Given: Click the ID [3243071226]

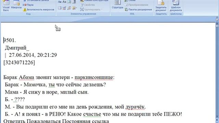Looking at the screenshot, I should (x=19, y=63).
